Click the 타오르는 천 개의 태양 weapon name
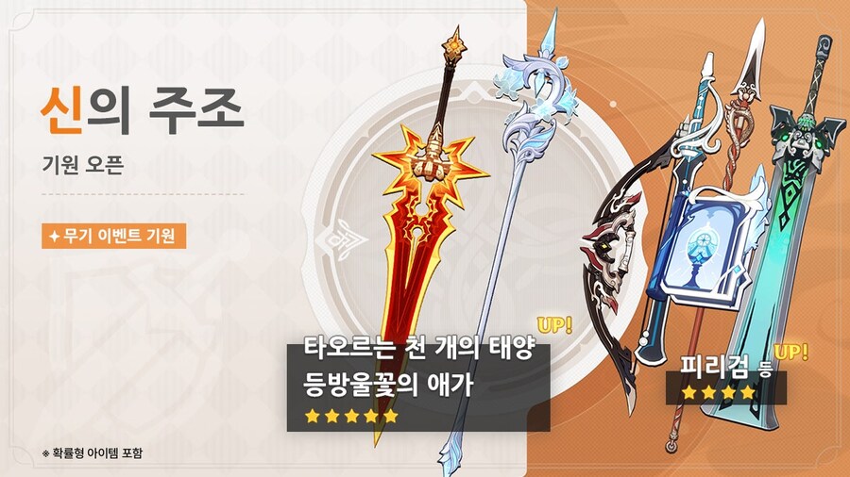The width and height of the screenshot is (850, 477). point(419,348)
